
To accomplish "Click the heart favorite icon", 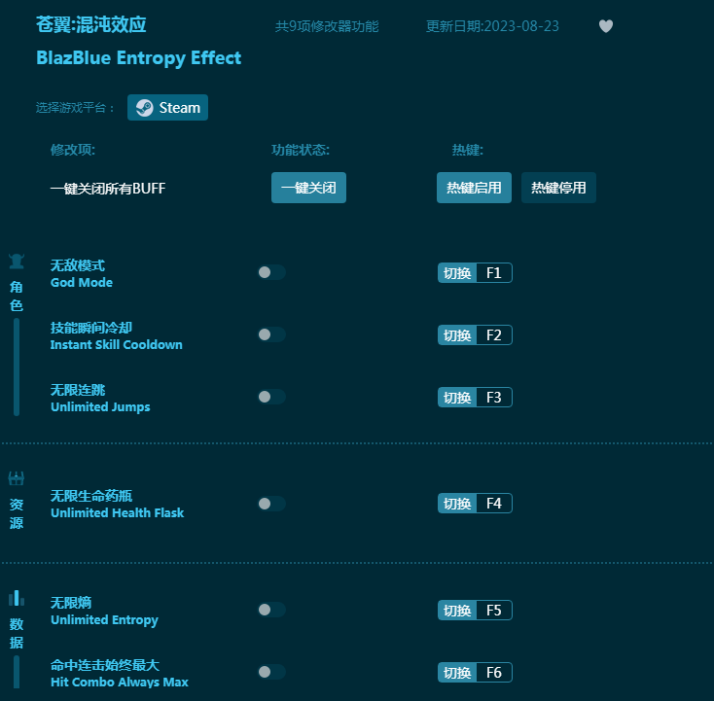I will click(606, 26).
